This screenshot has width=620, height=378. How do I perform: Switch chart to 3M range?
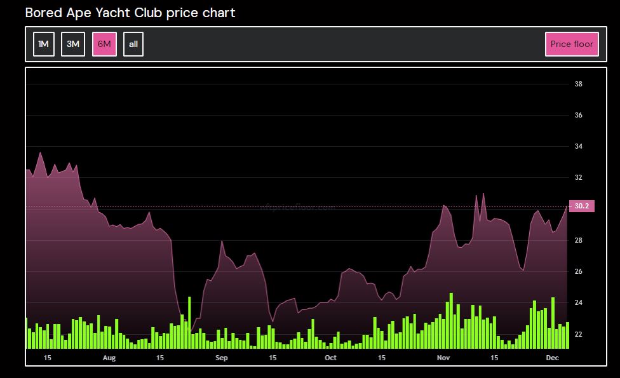(73, 44)
